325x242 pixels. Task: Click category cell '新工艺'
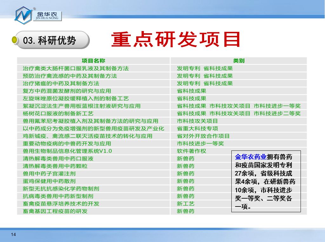(185, 204)
